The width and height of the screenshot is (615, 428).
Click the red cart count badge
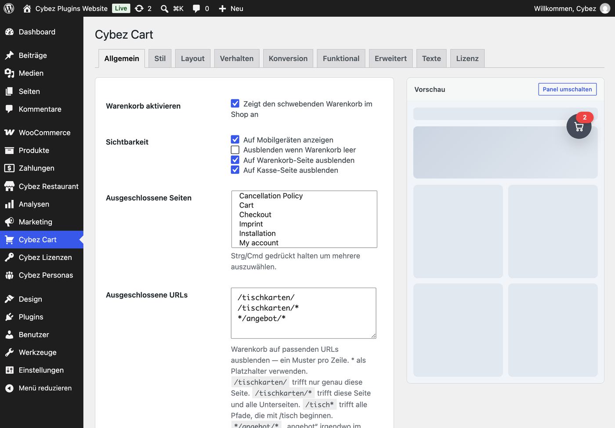585,117
